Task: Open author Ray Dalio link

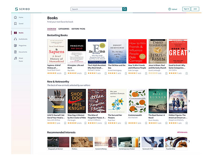Action: point(71,70)
